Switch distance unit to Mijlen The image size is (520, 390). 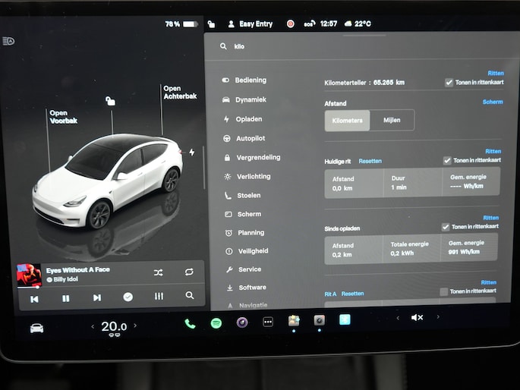(x=392, y=121)
